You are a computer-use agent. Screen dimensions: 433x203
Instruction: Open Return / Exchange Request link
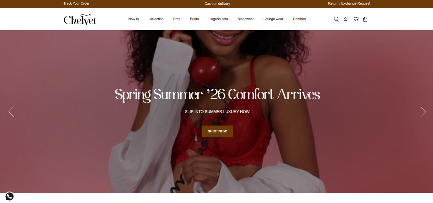click(x=349, y=4)
